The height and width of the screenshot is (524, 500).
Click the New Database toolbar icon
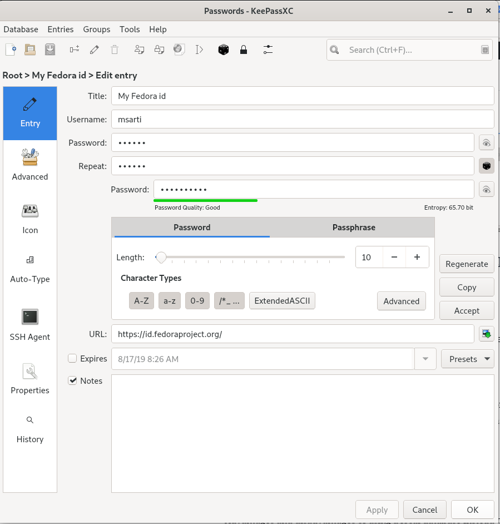click(11, 50)
